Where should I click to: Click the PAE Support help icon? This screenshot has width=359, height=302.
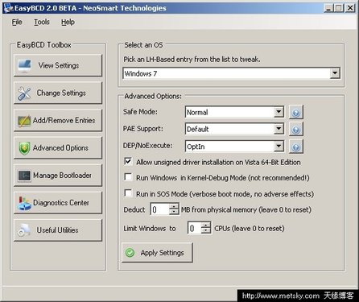coord(296,129)
